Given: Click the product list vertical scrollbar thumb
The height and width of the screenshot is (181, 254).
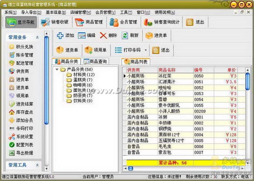Looking at the screenshot, I should (247, 81).
